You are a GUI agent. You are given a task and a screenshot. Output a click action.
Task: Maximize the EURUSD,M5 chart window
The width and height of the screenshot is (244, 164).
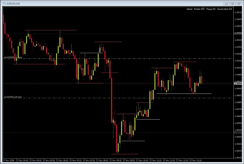coord(233,4)
